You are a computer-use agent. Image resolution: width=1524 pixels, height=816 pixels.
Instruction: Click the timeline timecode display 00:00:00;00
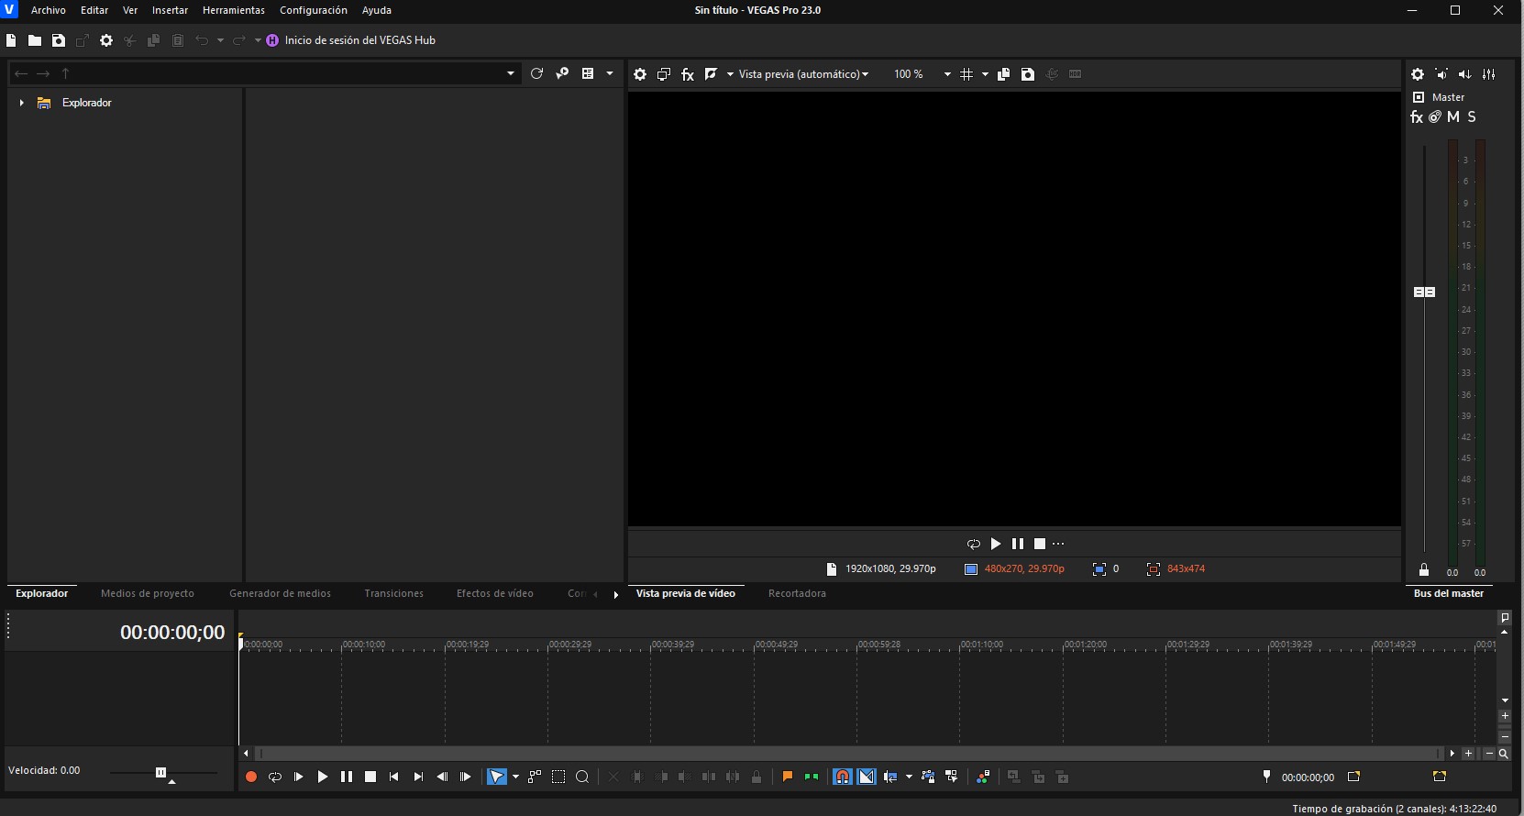[x=172, y=633]
